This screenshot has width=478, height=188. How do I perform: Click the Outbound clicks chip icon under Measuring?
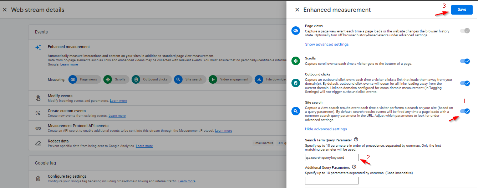[x=136, y=79]
